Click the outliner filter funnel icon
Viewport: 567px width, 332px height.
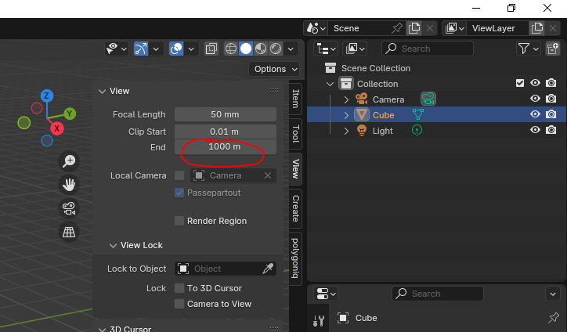(x=524, y=49)
